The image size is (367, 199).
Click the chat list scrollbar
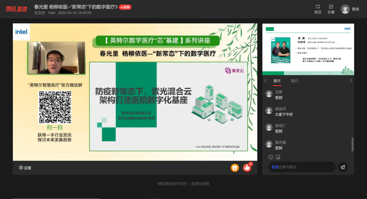pyautogui.click(x=352, y=144)
